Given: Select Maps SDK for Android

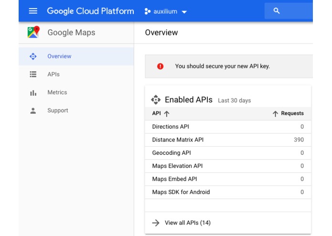Looking at the screenshot, I should pyautogui.click(x=181, y=192).
